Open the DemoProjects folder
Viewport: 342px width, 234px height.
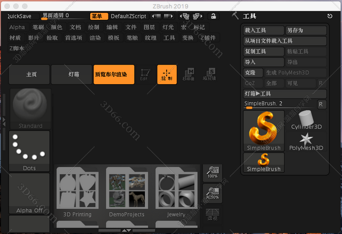click(127, 192)
